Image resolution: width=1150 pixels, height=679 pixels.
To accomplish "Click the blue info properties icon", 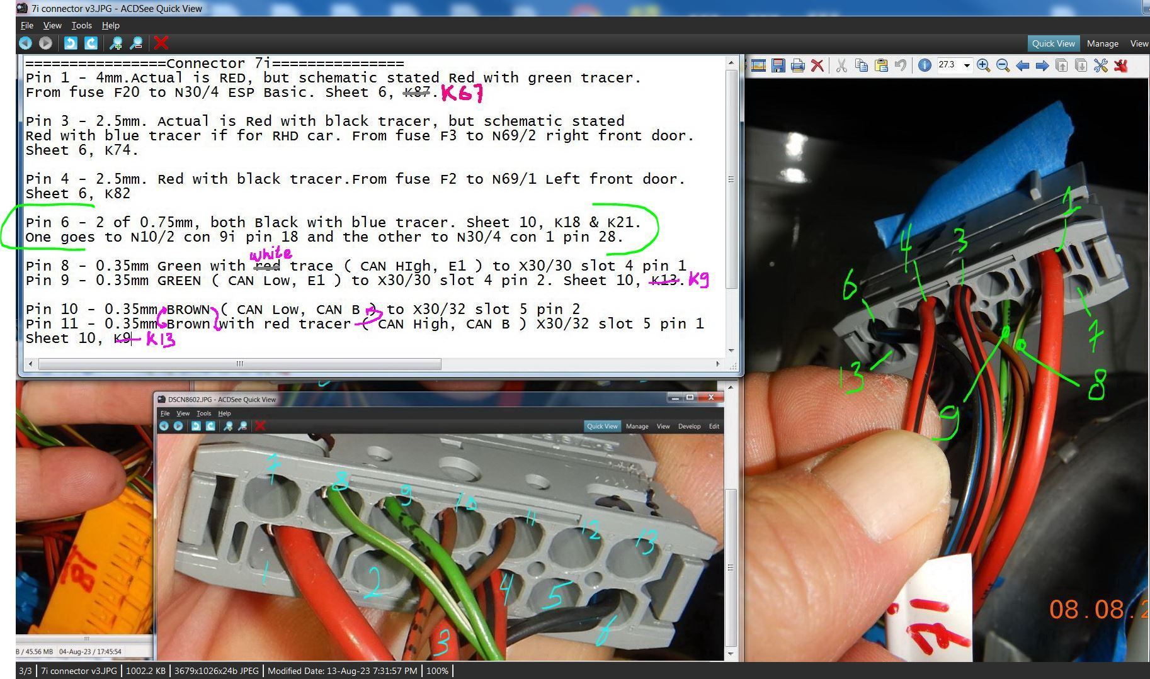I will 924,65.
